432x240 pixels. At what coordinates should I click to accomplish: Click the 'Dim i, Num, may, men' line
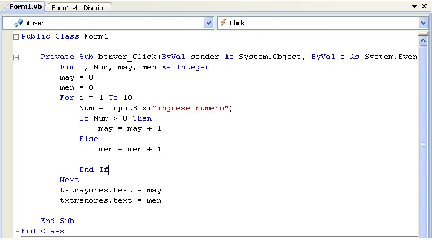(x=135, y=67)
